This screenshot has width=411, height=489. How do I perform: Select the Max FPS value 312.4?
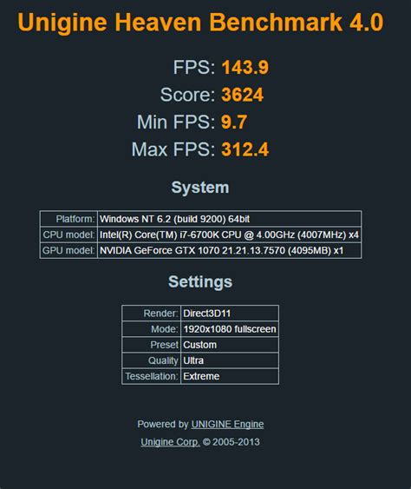(x=245, y=149)
